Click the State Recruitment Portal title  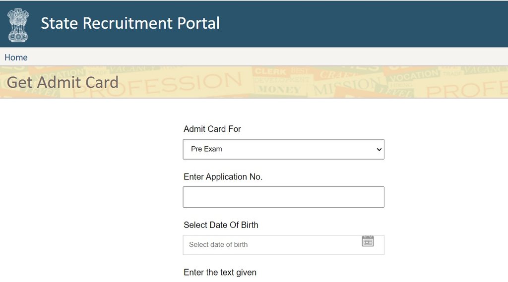point(130,23)
